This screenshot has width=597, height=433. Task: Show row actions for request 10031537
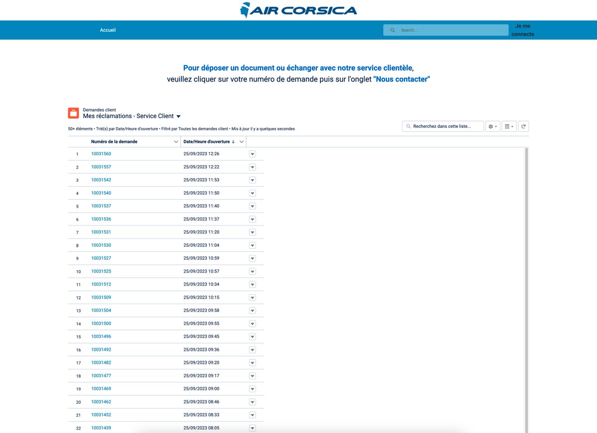click(252, 206)
